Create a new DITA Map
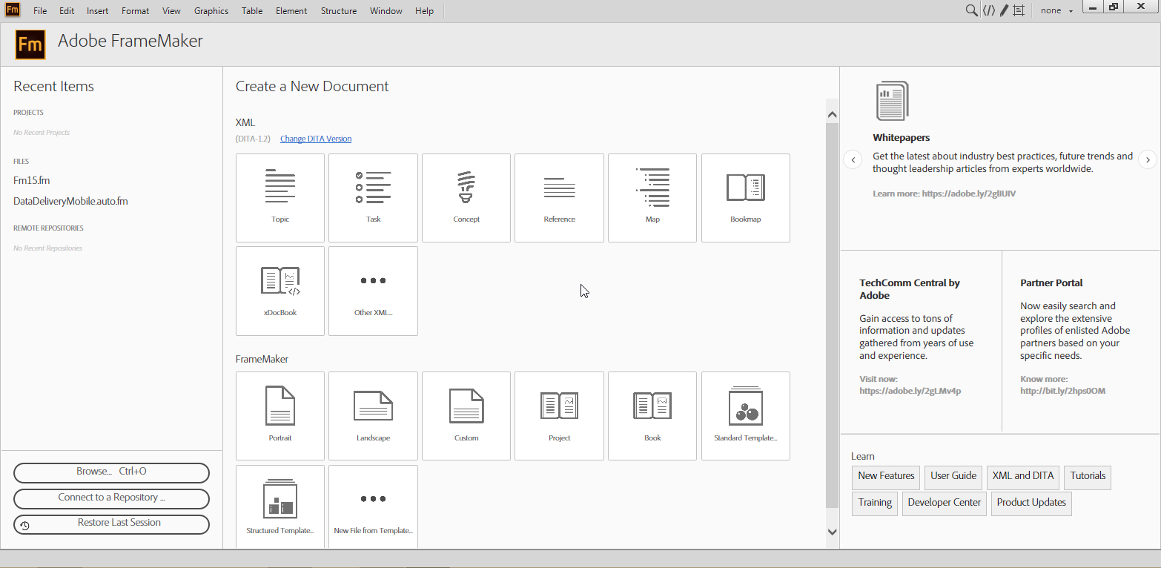Screen dimensions: 1161x568 pos(652,198)
